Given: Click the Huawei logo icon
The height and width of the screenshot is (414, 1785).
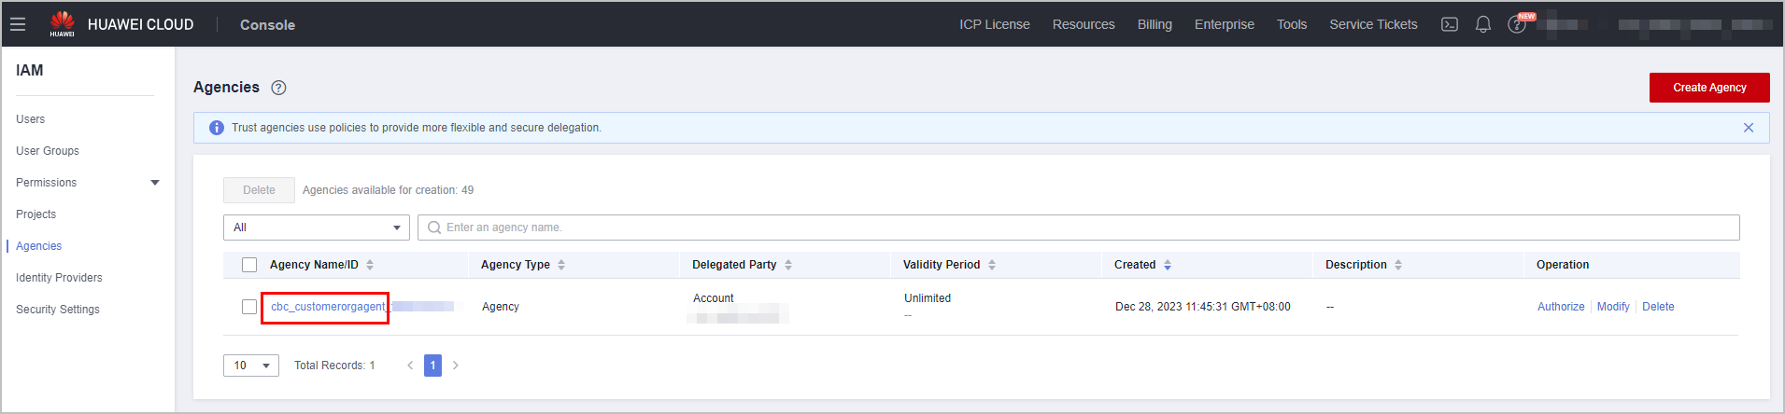Looking at the screenshot, I should pos(62,23).
